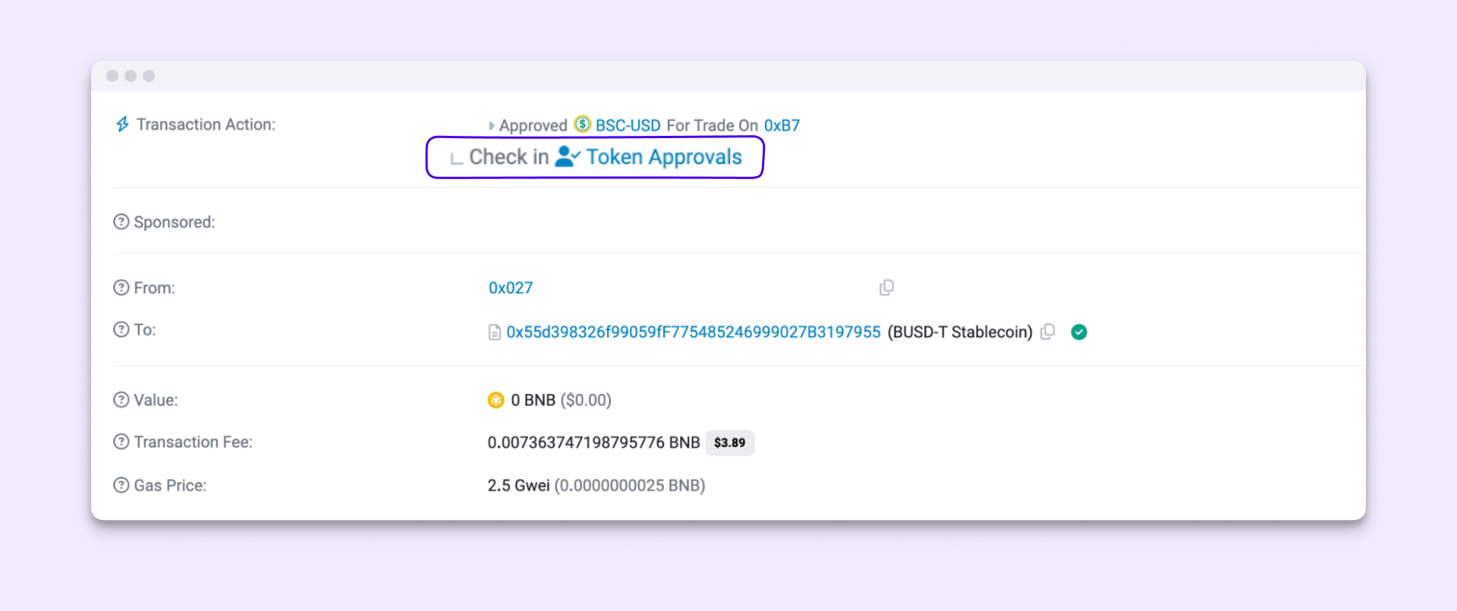1457x611 pixels.
Task: Show help for Gas Price field
Action: pyautogui.click(x=121, y=485)
